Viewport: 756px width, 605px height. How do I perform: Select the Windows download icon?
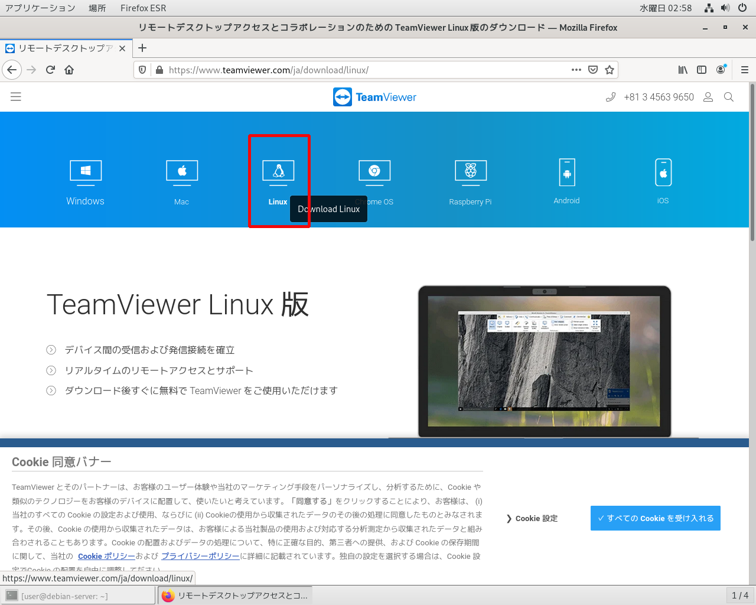86,172
